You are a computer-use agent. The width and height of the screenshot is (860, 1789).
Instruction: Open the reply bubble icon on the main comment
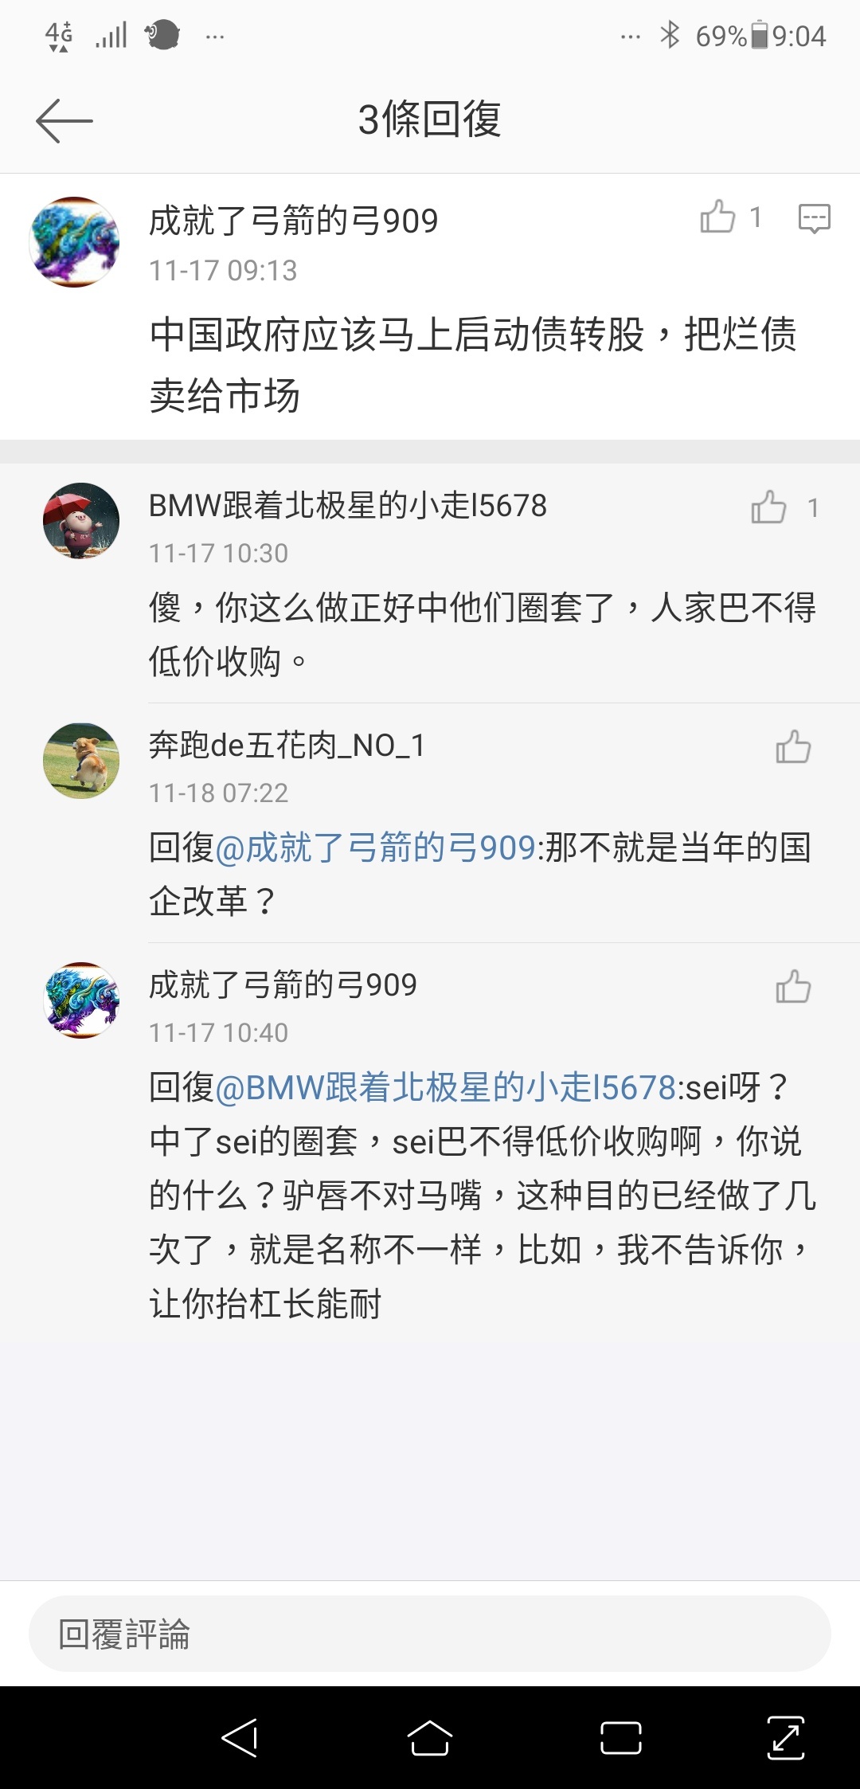814,217
